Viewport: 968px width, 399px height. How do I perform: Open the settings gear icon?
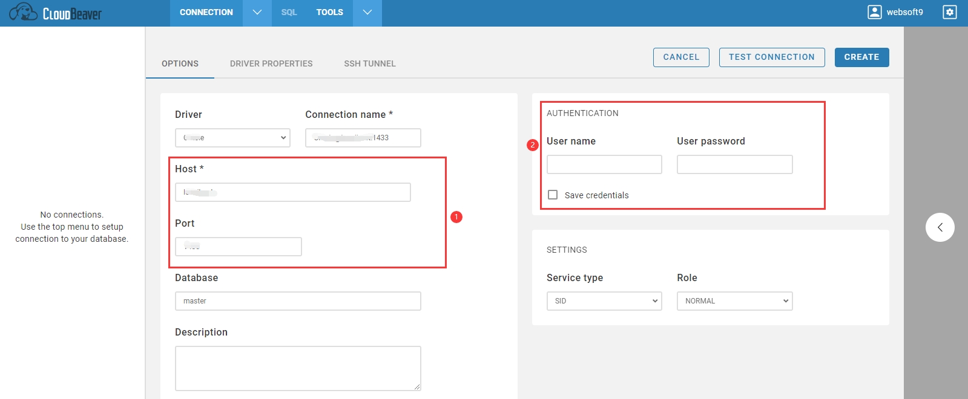(x=949, y=12)
